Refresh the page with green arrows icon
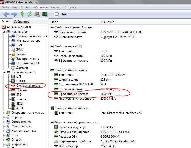 (29, 14)
